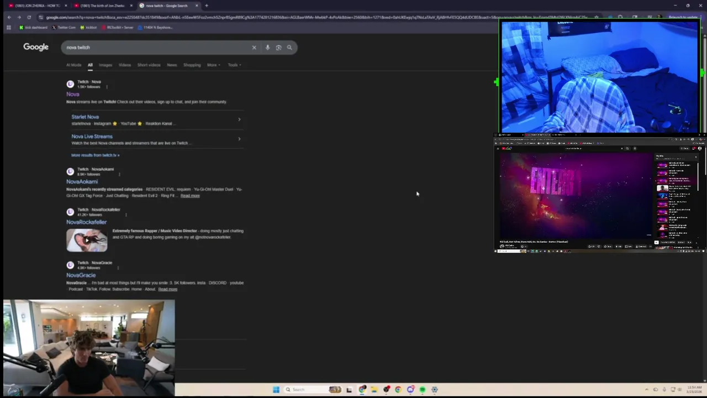Open the browser apps grid icon in bookmarks bar
Image resolution: width=707 pixels, height=398 pixels.
click(8, 27)
